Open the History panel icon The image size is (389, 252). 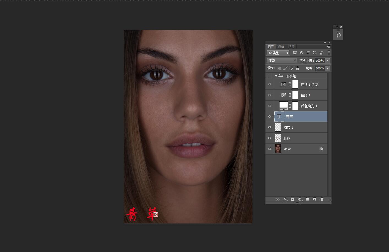(x=338, y=35)
